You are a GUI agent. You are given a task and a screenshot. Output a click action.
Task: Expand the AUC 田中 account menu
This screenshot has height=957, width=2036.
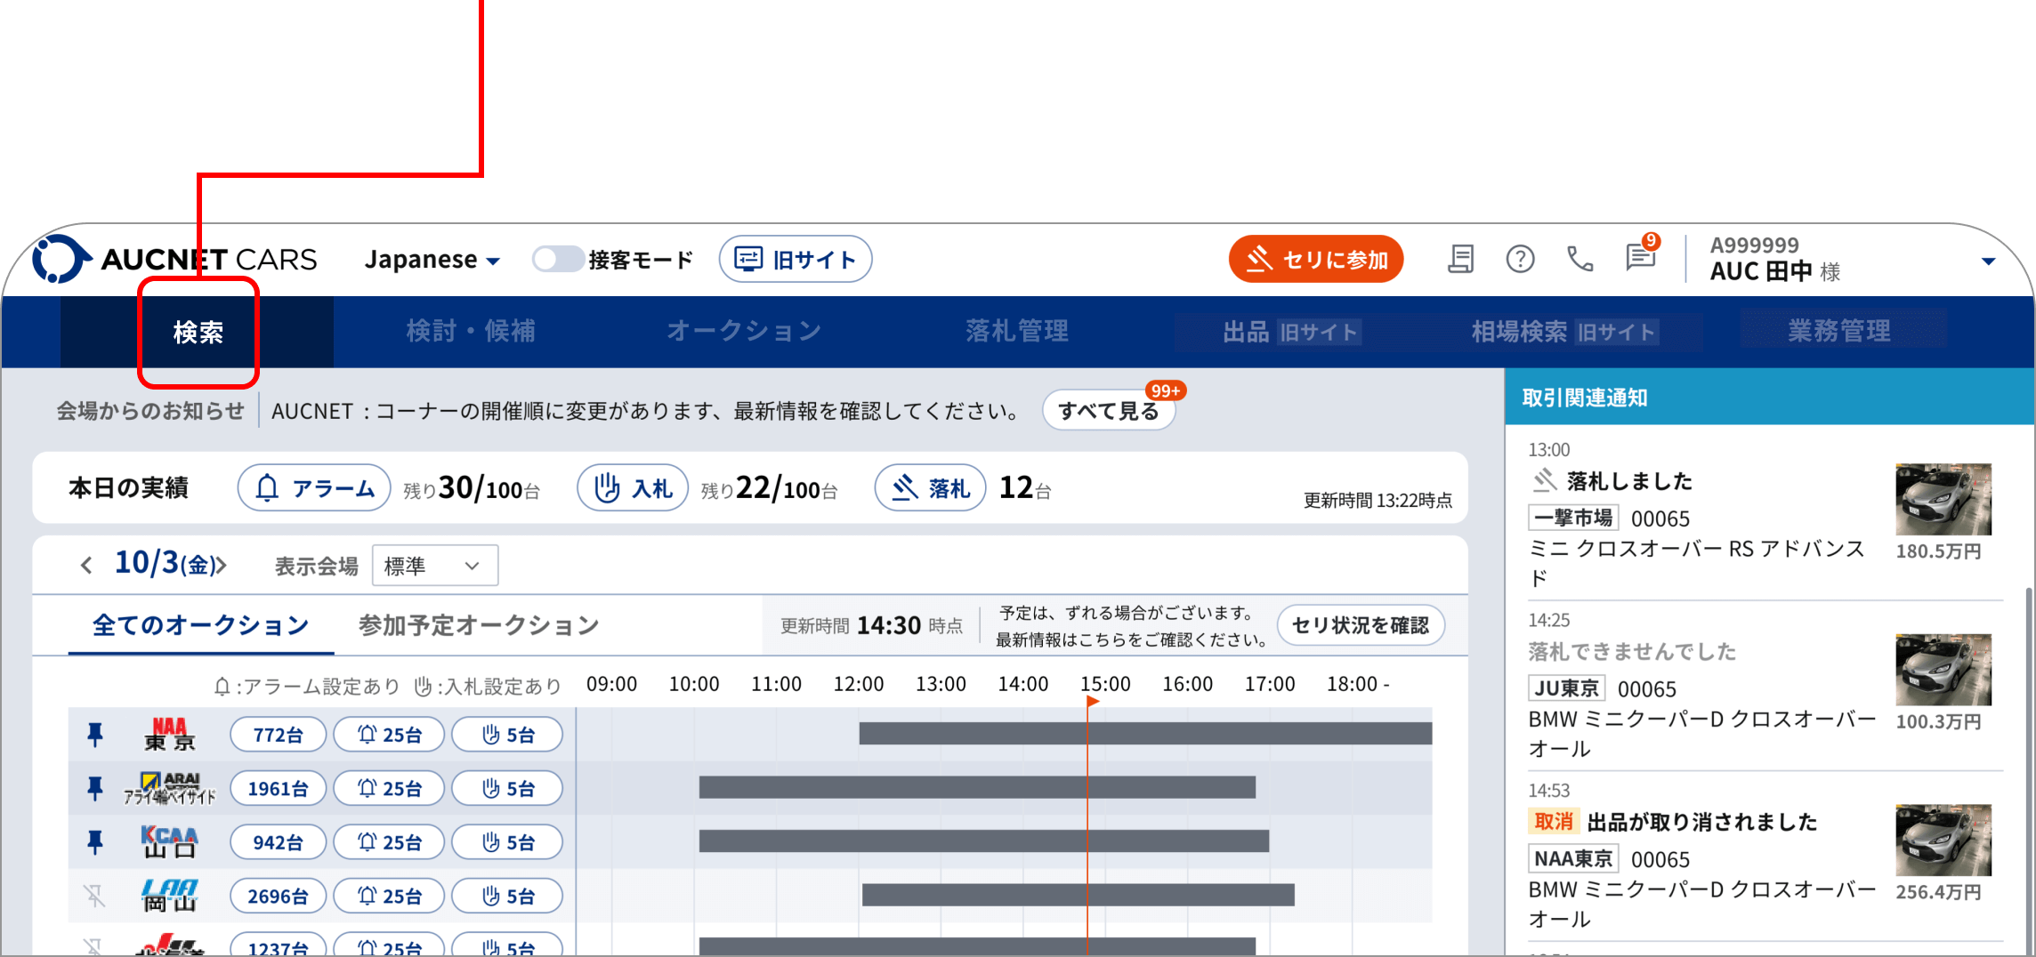1988,261
